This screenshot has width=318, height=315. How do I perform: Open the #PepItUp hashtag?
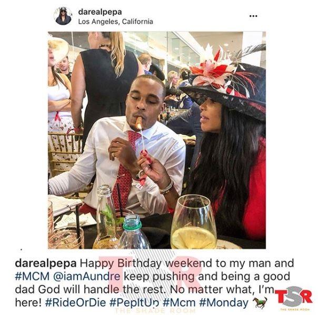134,302
